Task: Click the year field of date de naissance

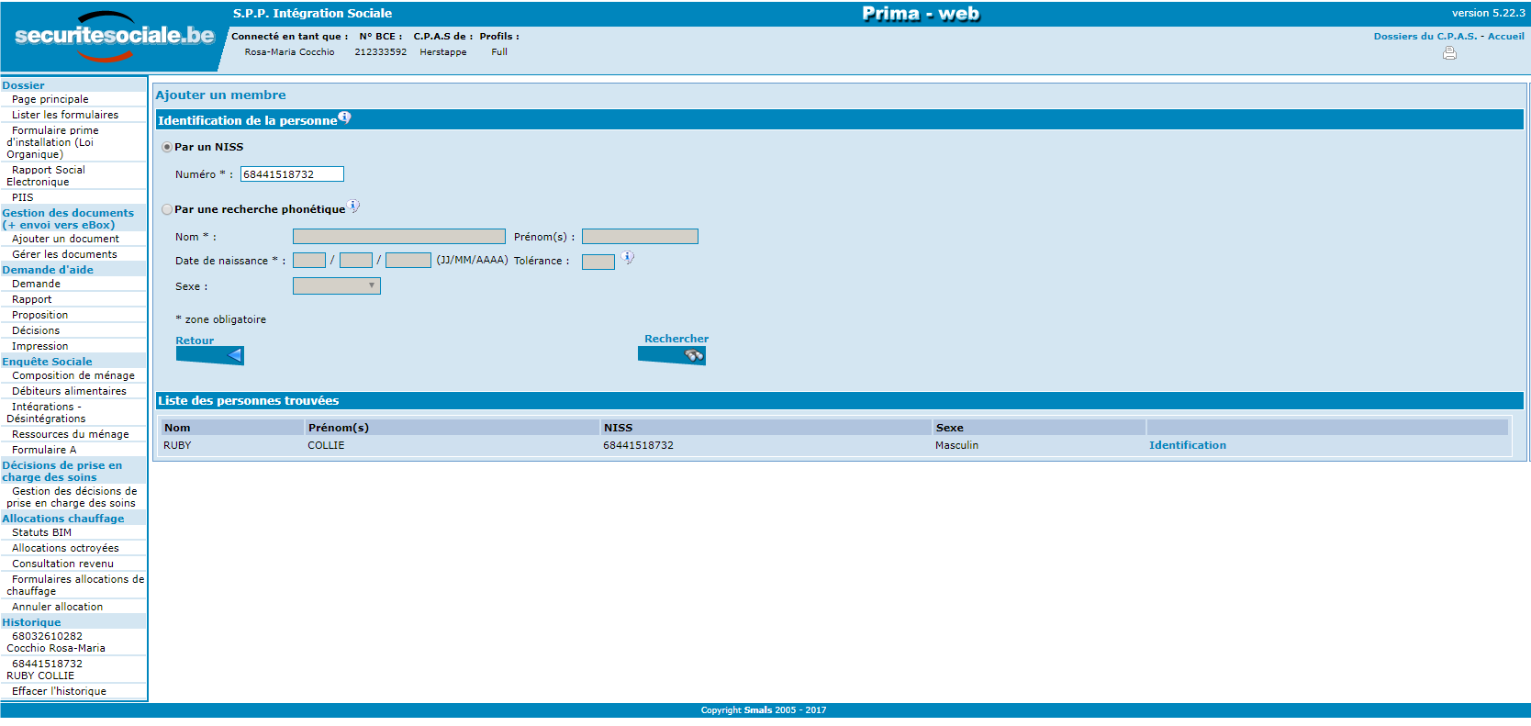Action: tap(408, 261)
